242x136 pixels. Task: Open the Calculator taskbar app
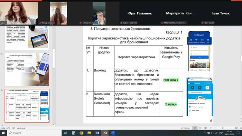(73, 133)
